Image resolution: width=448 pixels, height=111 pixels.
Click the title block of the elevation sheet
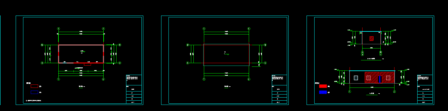tap(425, 89)
